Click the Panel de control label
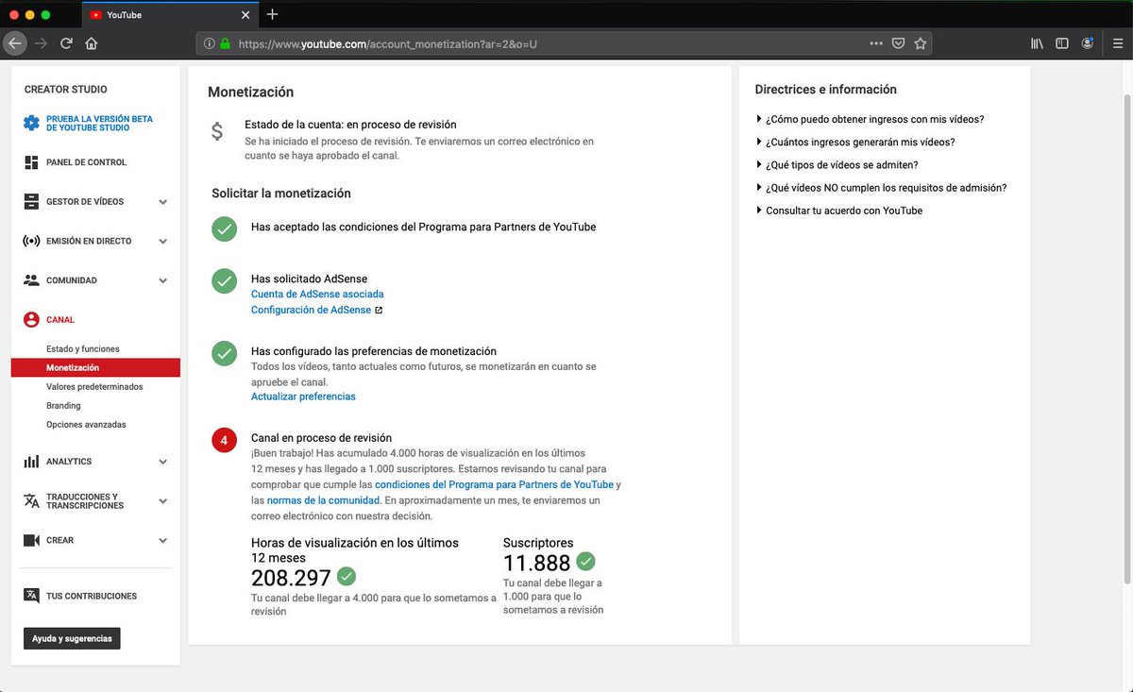The height and width of the screenshot is (692, 1133). click(86, 162)
